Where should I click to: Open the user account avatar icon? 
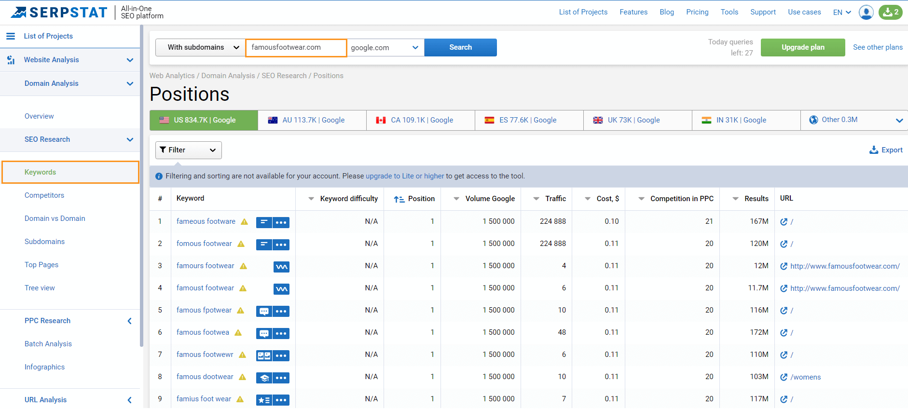pos(866,12)
